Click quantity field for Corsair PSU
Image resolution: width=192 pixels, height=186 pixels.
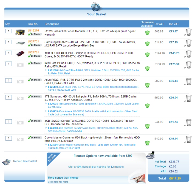(8, 31)
